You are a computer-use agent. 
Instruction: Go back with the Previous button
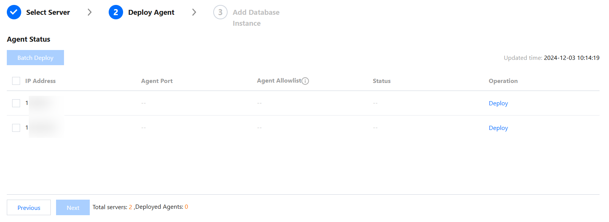click(x=29, y=208)
